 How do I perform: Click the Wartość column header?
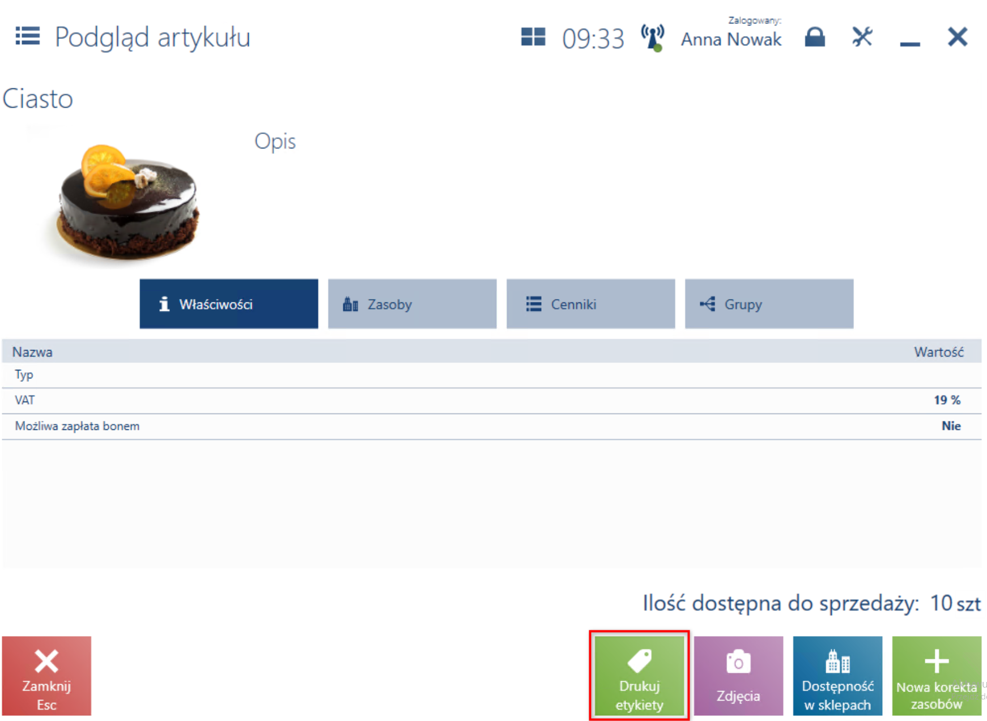click(938, 352)
